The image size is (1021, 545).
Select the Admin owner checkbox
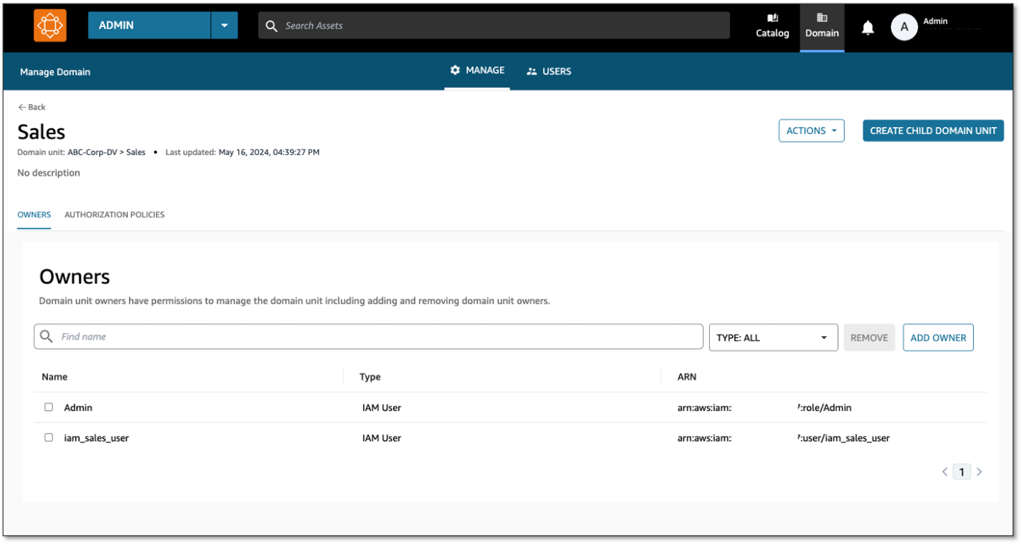point(49,407)
